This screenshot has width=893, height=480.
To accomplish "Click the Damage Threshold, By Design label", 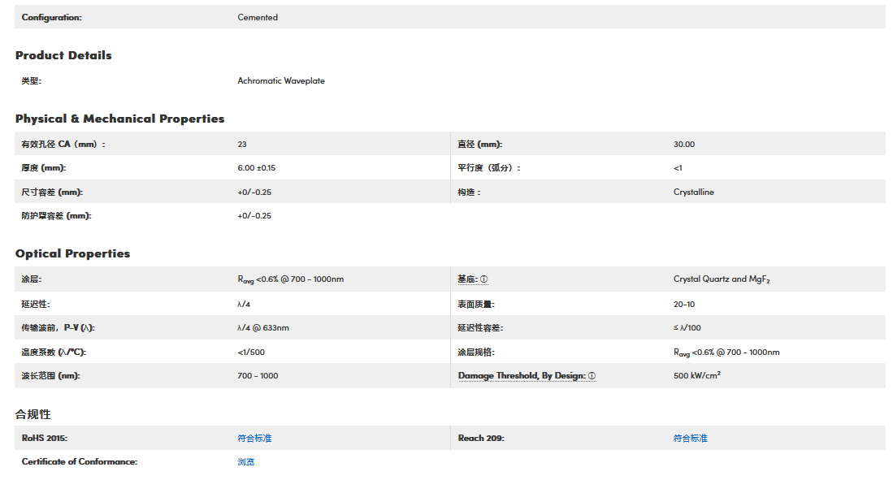I will pyautogui.click(x=521, y=376).
